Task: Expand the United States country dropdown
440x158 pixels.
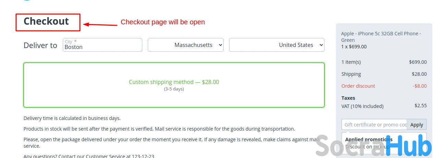Action: pos(276,45)
